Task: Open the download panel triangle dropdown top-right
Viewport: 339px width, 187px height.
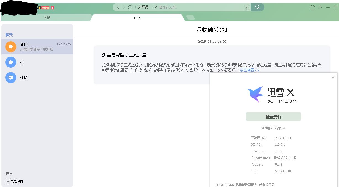Action: [x=320, y=7]
